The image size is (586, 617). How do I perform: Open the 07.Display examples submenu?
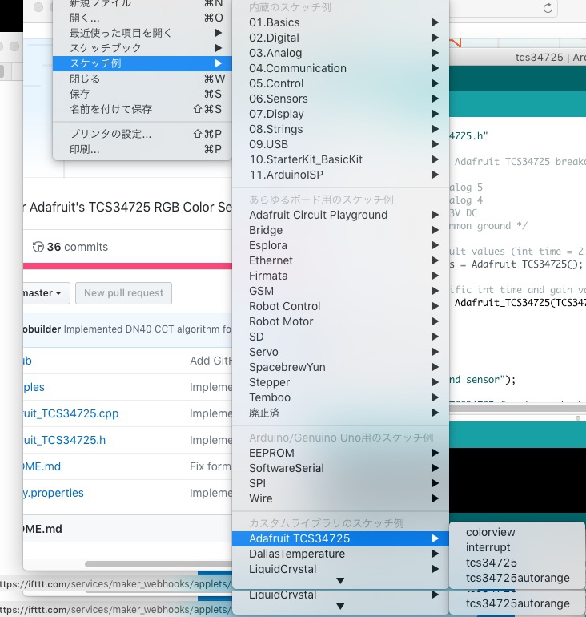click(340, 114)
